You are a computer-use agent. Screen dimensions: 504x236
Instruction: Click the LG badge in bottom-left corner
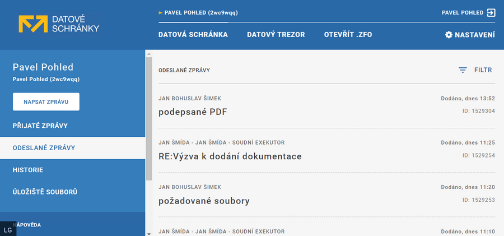[x=8, y=230]
